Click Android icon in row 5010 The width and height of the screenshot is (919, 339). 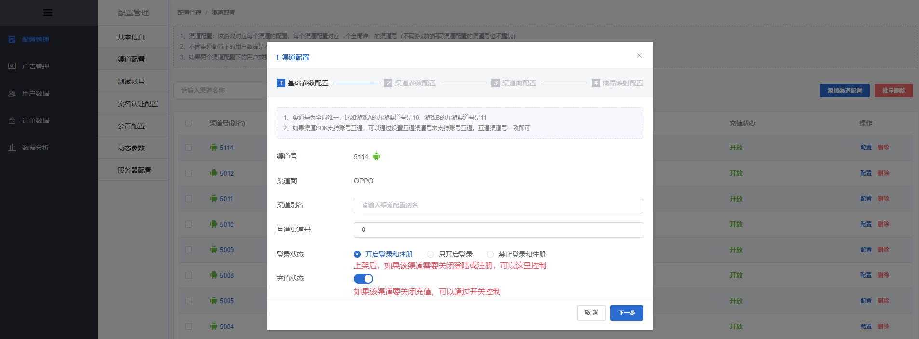[x=214, y=224]
